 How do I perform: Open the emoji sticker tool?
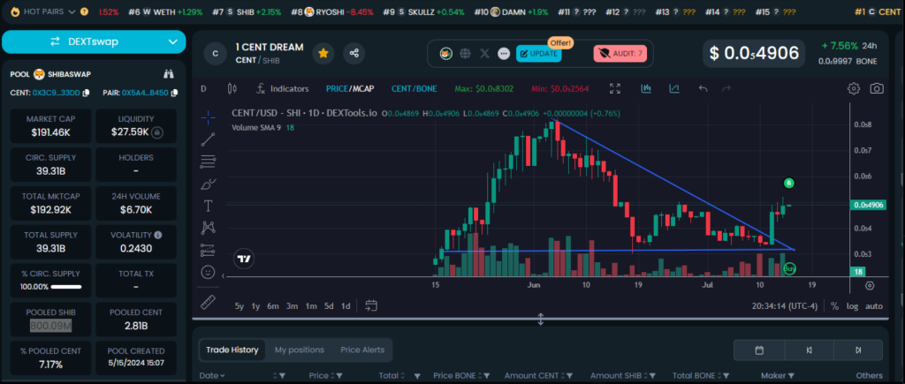pyautogui.click(x=209, y=272)
